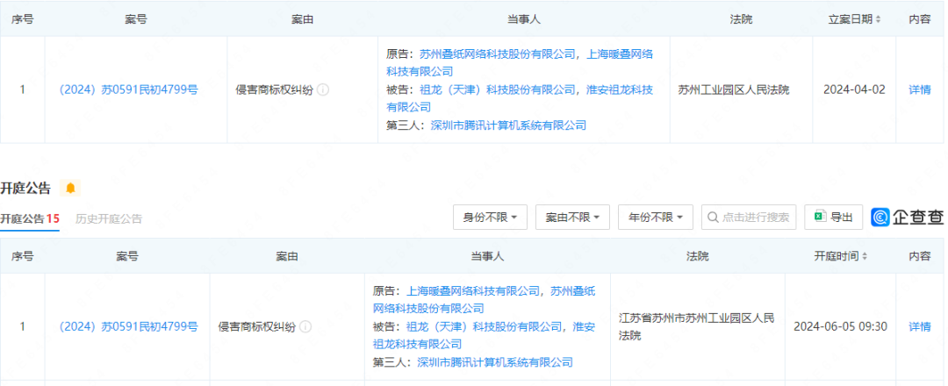Screen dimensions: 948x386
Task: Open plaintiff 上海暖叠网络科技有限公司 in the 开庭公告 table
Action: pyautogui.click(x=473, y=291)
